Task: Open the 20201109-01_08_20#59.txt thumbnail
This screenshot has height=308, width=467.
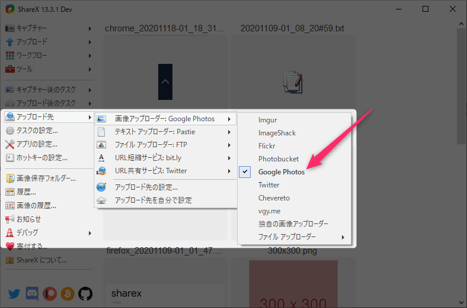Action: click(293, 82)
